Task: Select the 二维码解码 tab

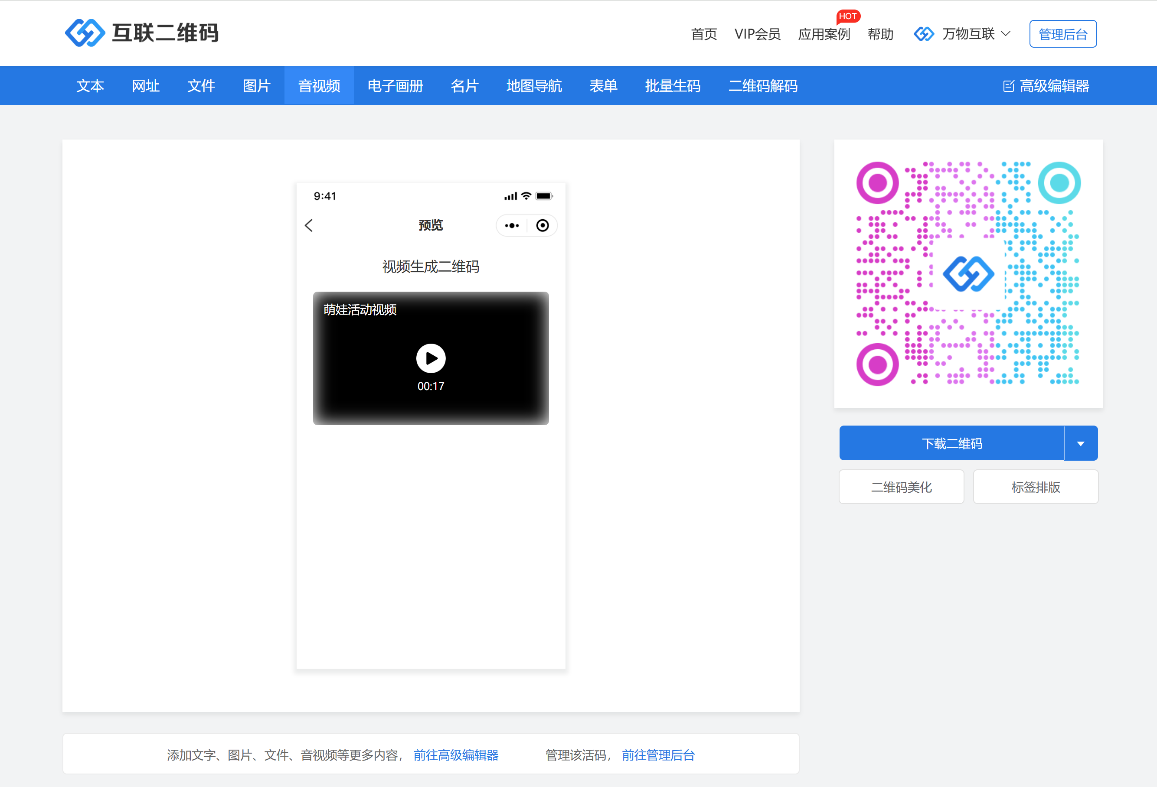Action: click(x=762, y=86)
